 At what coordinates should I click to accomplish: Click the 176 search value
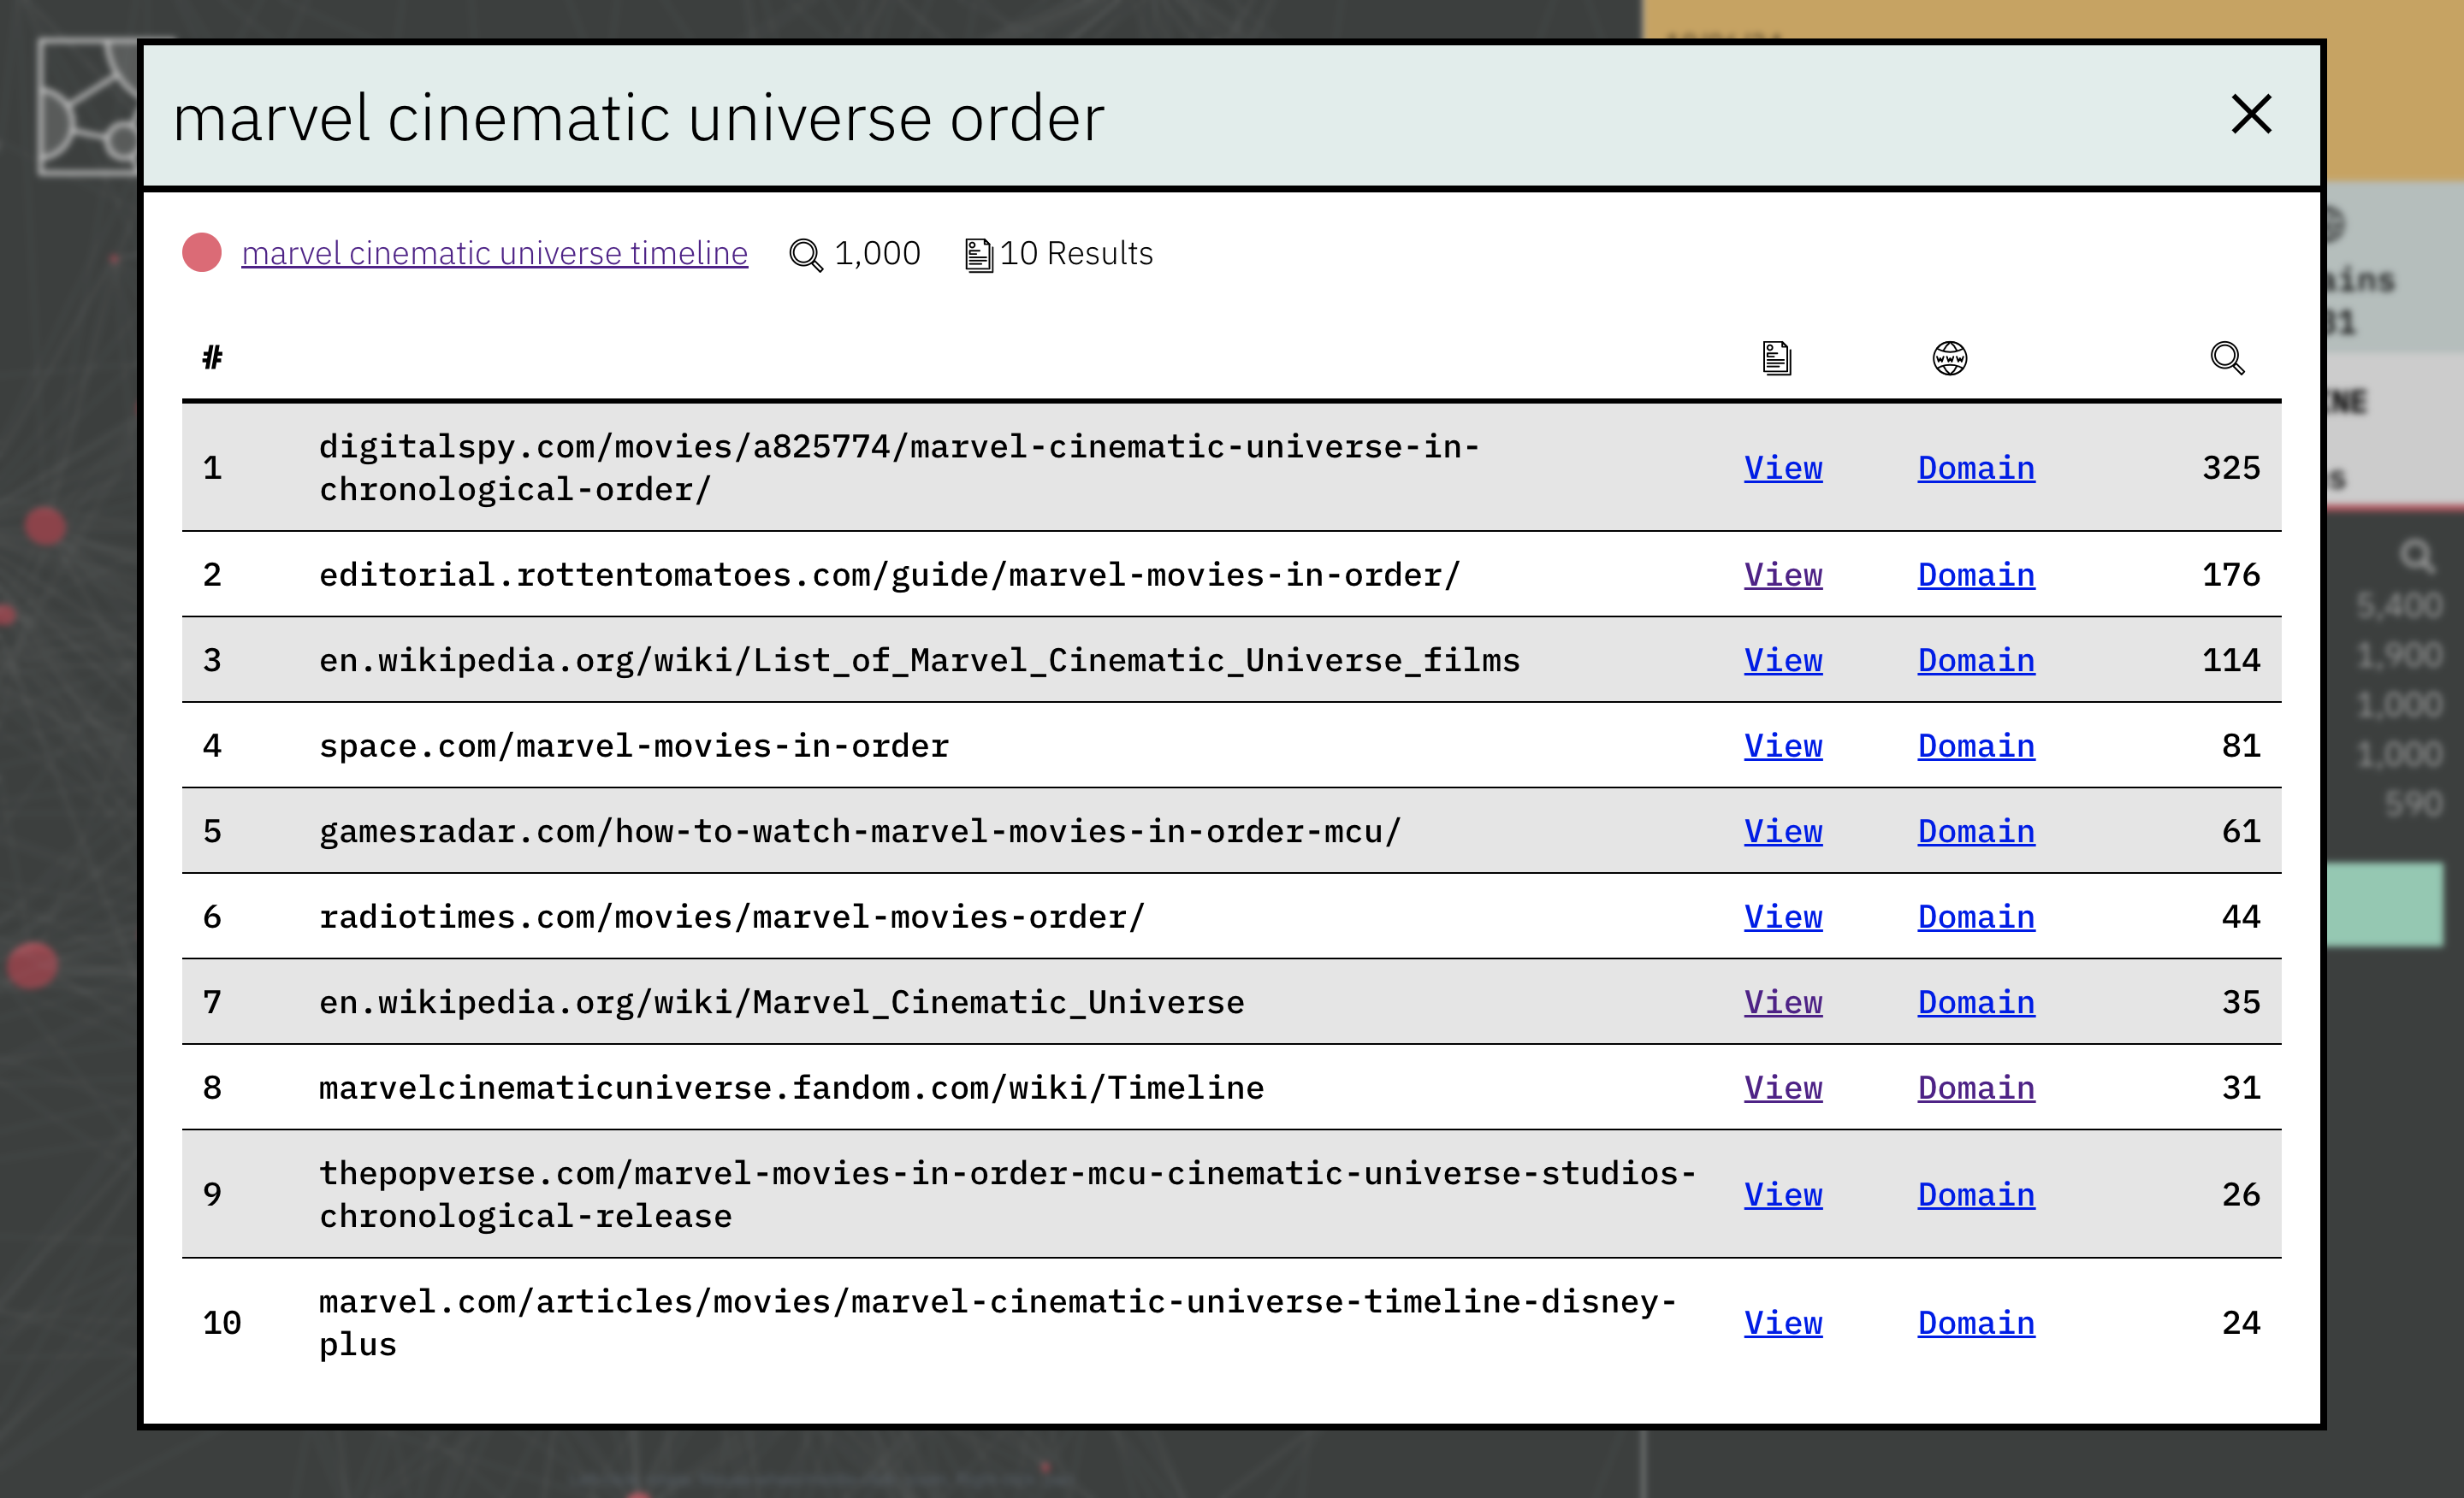coord(2231,575)
